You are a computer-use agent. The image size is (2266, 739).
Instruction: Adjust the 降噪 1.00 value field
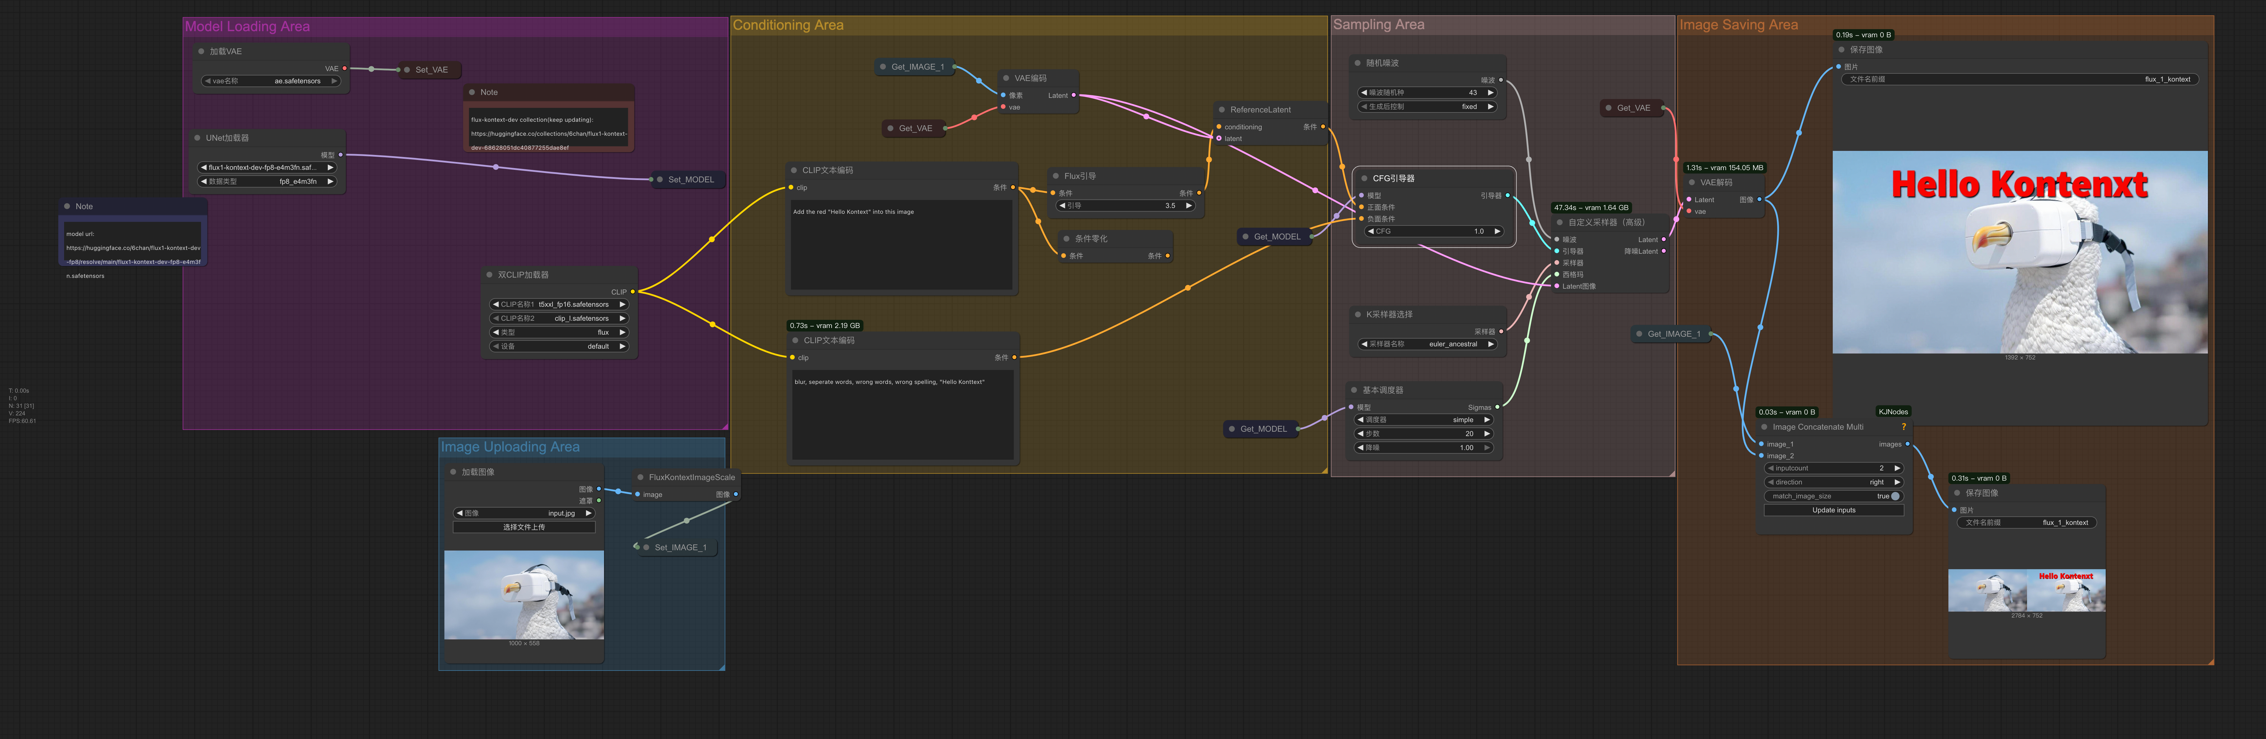(x=1424, y=448)
